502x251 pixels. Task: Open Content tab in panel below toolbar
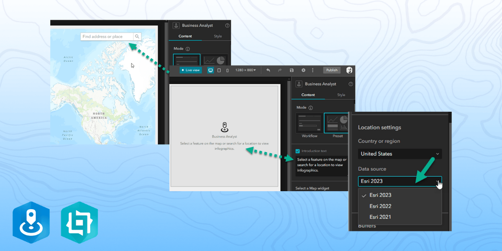308,95
